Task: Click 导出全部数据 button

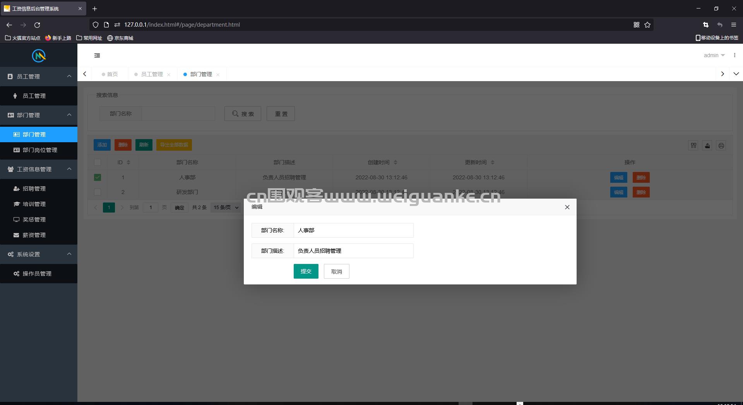Action: 174,145
